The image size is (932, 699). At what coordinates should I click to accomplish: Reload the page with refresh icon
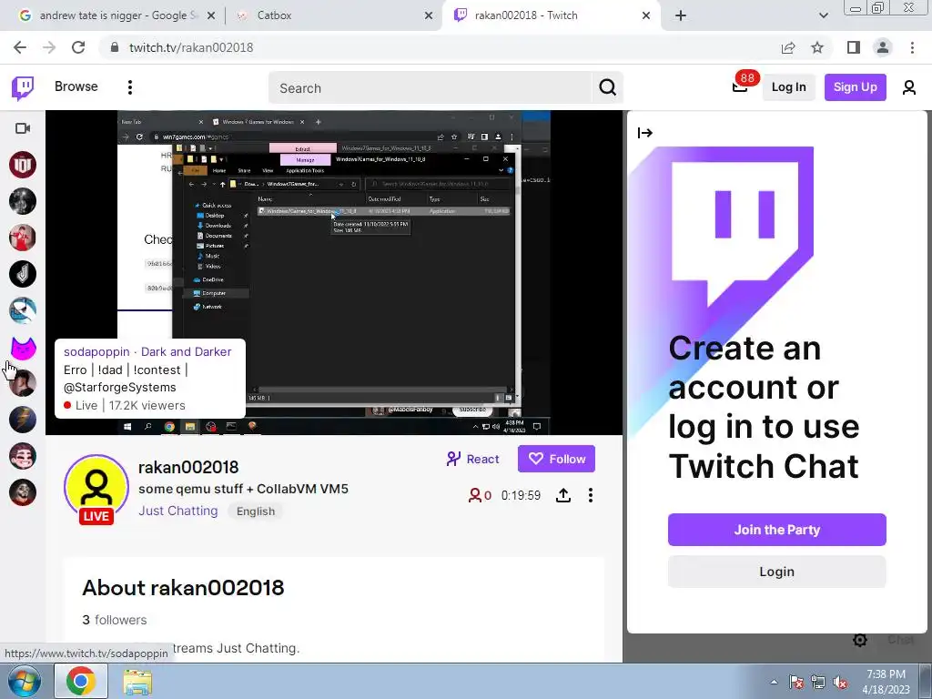78,47
